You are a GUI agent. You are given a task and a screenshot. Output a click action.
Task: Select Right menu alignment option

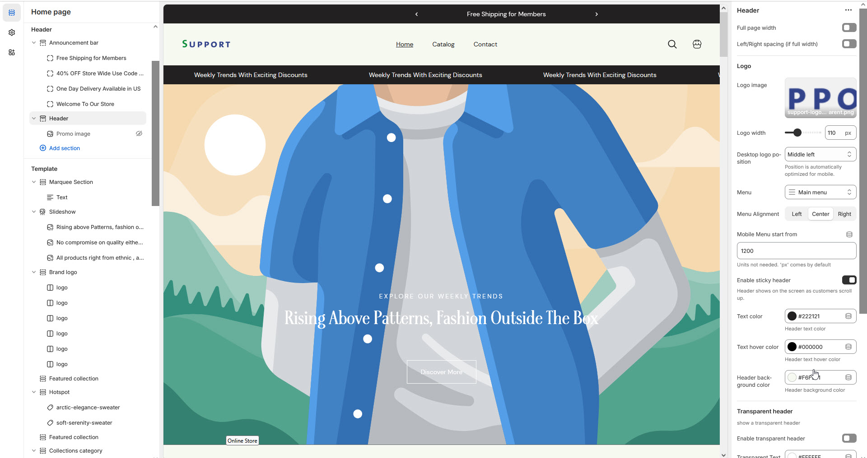click(844, 214)
